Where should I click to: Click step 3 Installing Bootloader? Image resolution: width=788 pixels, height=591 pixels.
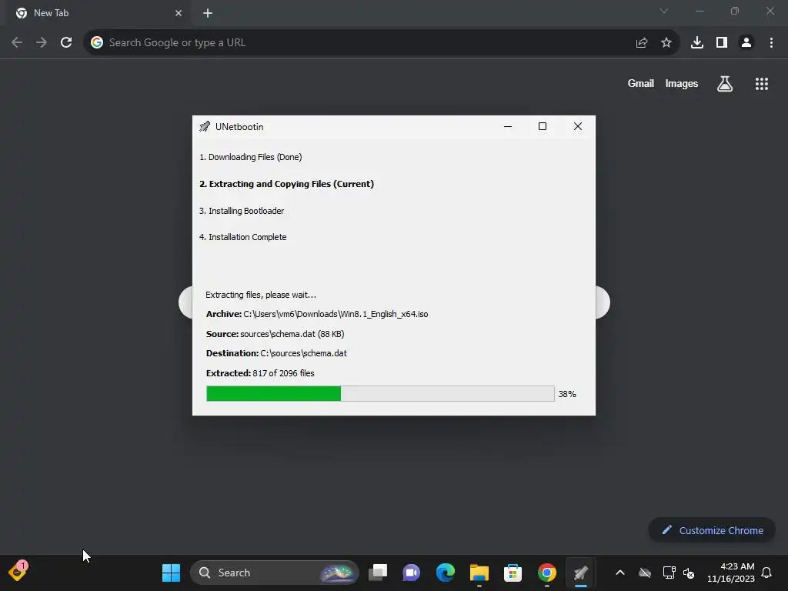click(242, 211)
